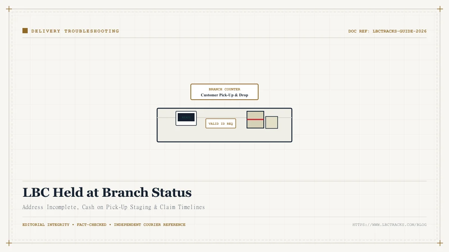The width and height of the screenshot is (449, 252).
Task: Click the Address Incomplete subtitle line
Action: [x=114, y=207]
